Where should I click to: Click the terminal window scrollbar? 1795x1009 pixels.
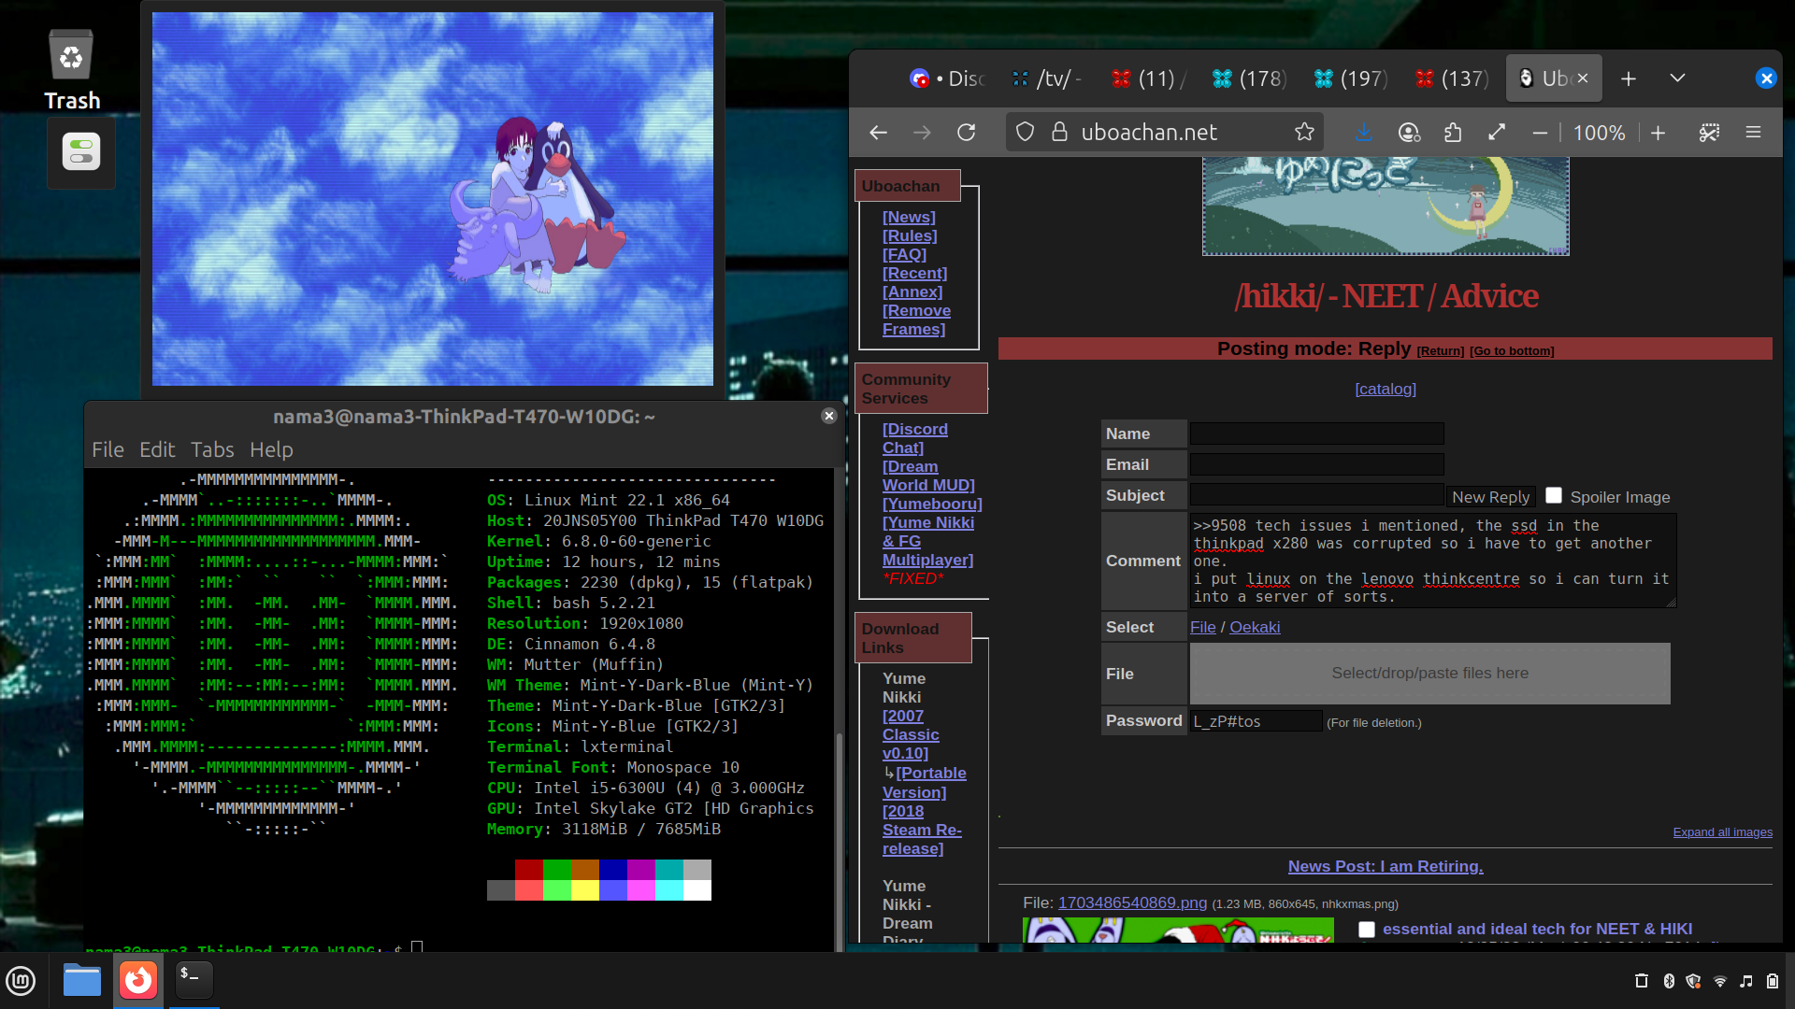click(x=839, y=841)
